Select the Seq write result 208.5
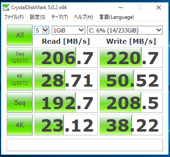 [131, 102]
